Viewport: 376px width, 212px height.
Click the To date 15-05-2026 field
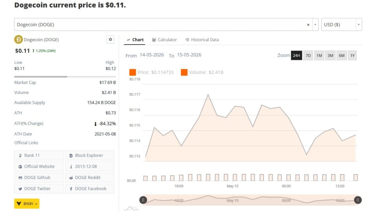pos(189,55)
